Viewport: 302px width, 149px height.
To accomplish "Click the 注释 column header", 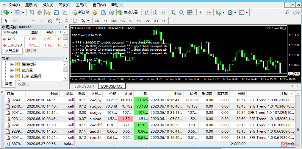I will click(x=270, y=94).
